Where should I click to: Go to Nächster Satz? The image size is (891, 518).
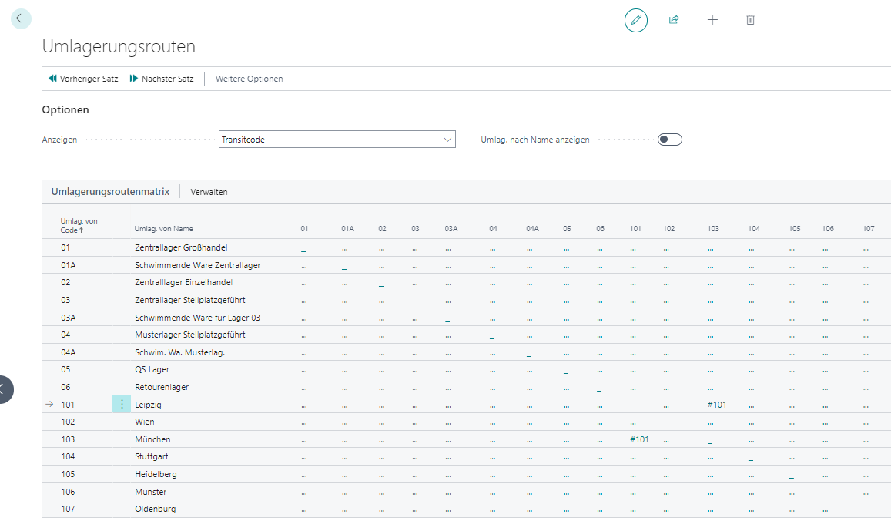coord(162,79)
